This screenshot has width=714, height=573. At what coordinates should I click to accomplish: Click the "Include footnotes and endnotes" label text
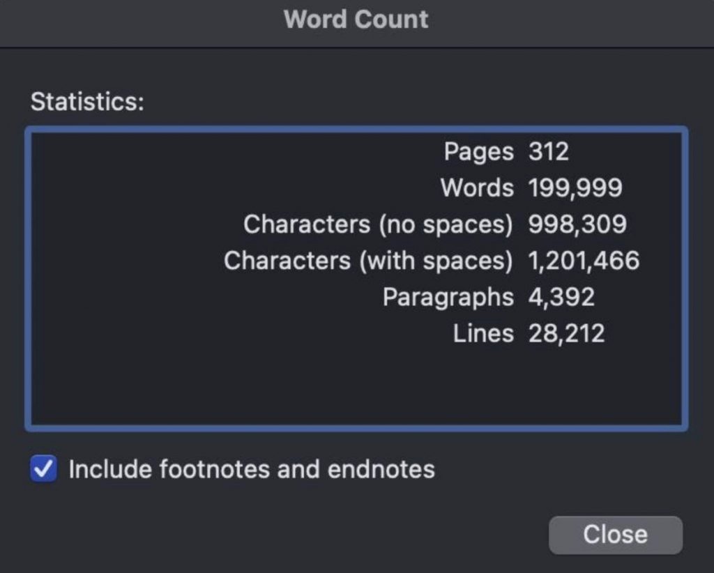click(x=251, y=469)
